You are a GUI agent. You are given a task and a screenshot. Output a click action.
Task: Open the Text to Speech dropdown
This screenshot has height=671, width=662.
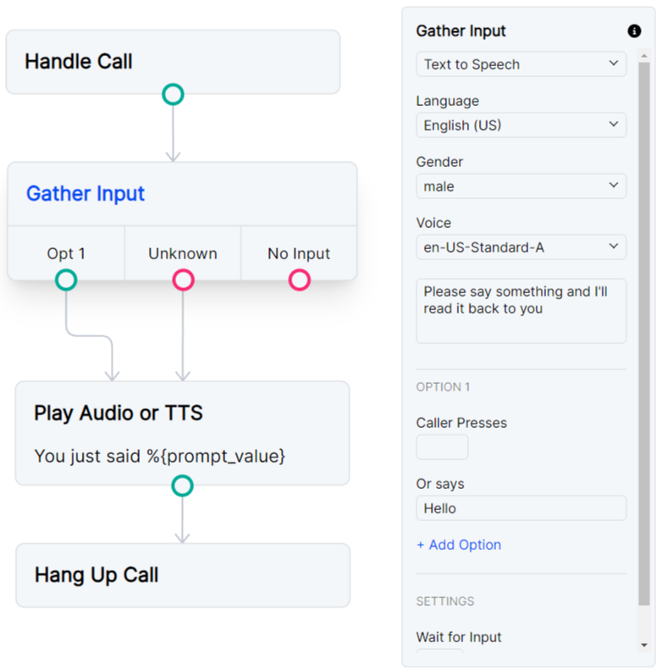(521, 64)
